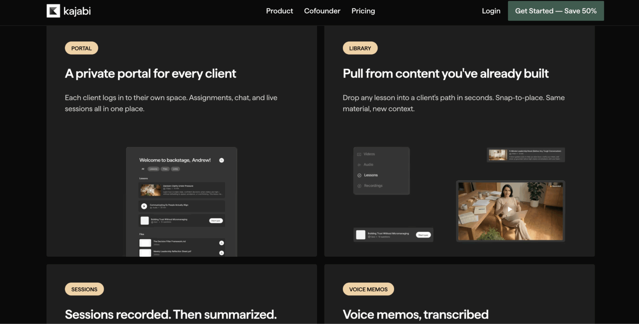Click the PORTAL badge

(x=81, y=48)
